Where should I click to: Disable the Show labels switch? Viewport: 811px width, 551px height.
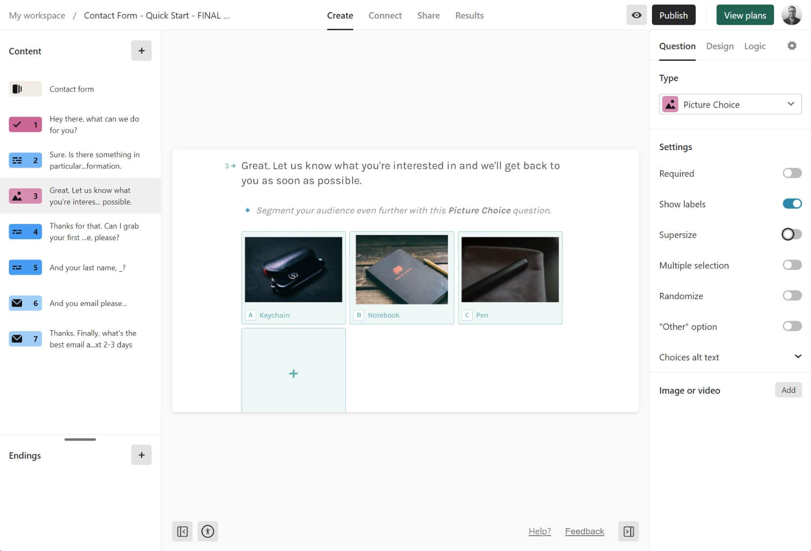792,204
